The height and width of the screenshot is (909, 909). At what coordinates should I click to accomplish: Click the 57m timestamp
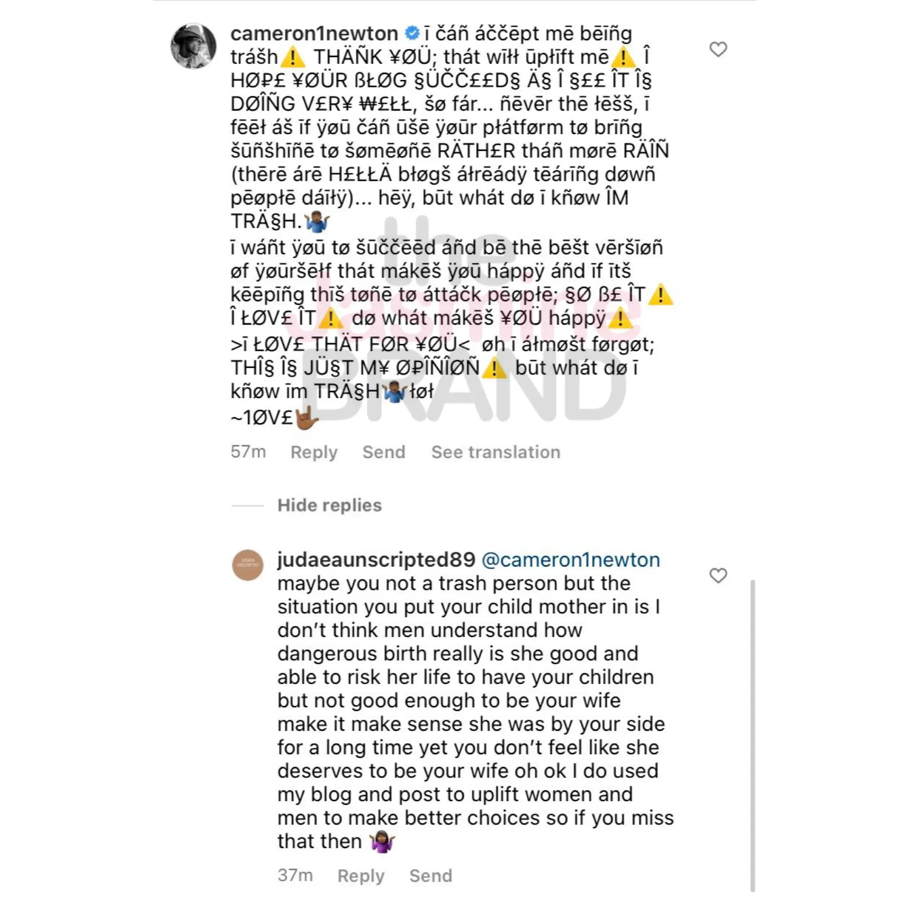coord(248,452)
